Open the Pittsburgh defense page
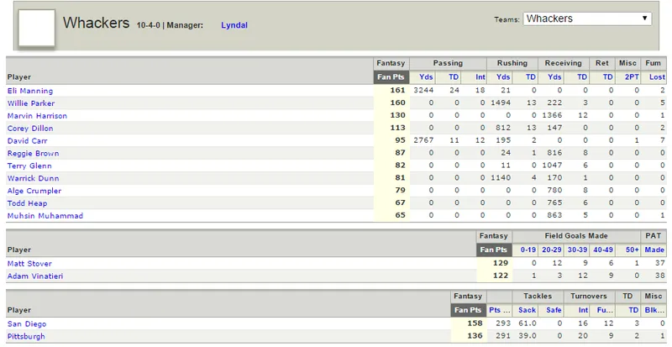The width and height of the screenshot is (672, 347). 26,336
